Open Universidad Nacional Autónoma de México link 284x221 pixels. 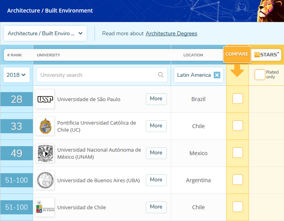[99, 153]
